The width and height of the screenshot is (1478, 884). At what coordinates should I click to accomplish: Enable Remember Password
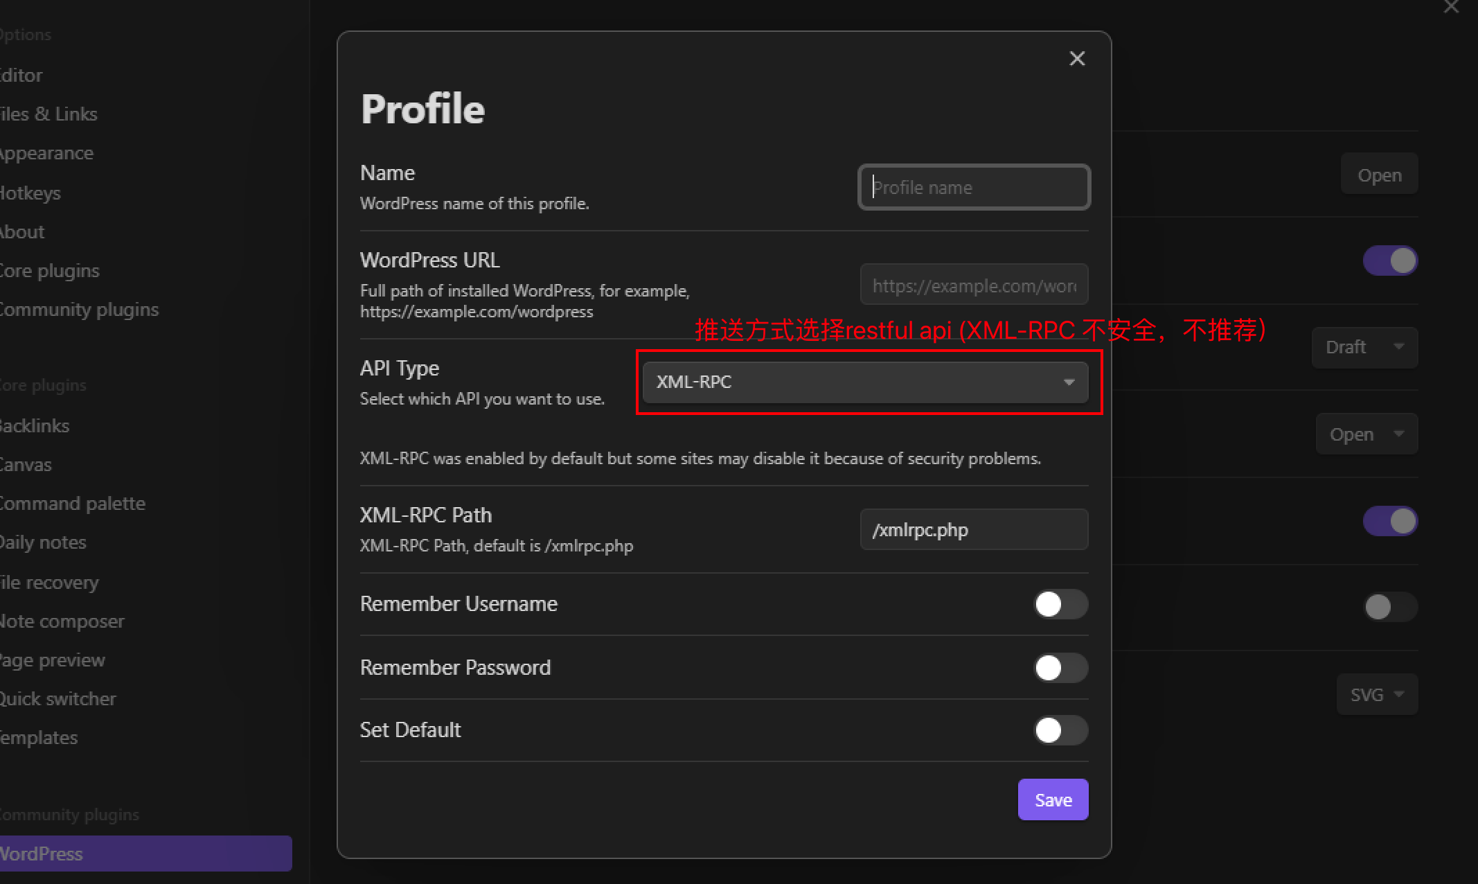click(1060, 668)
